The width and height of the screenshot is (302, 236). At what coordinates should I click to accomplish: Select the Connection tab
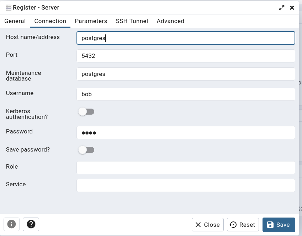[x=50, y=21]
